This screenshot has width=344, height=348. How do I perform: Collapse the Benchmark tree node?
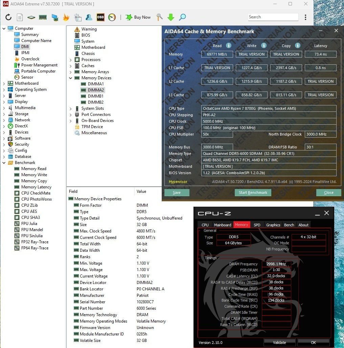(4, 163)
